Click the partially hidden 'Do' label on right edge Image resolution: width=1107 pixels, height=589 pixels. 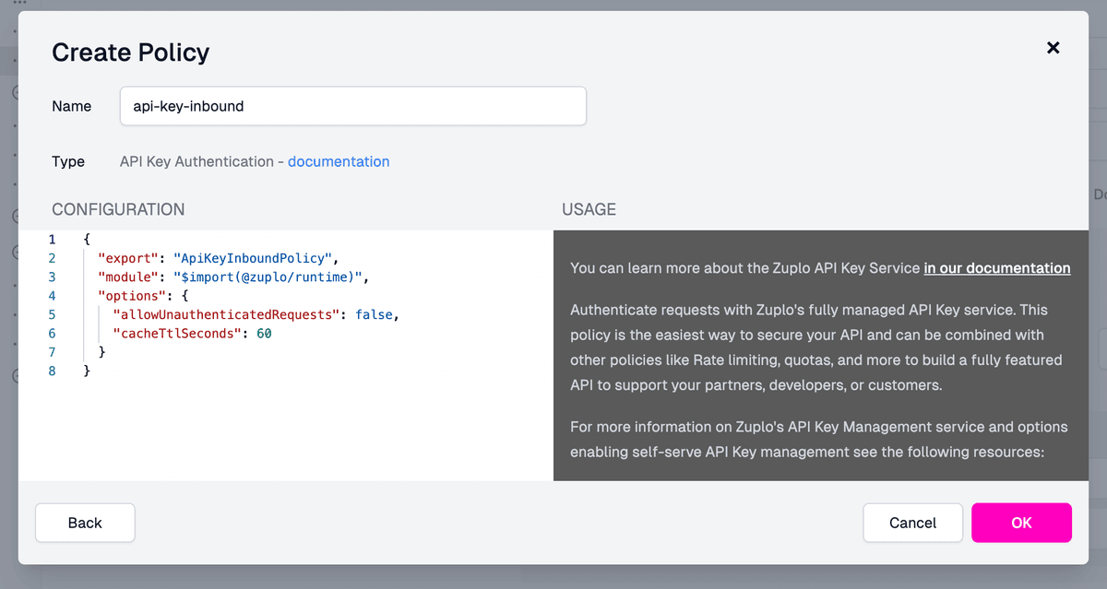1100,194
